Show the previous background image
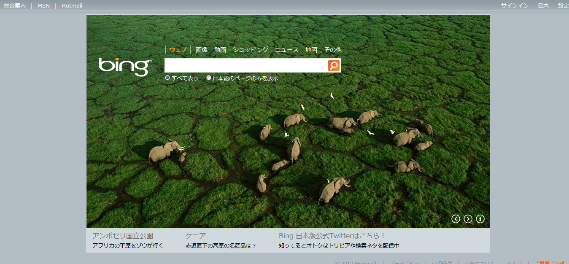 [456, 219]
